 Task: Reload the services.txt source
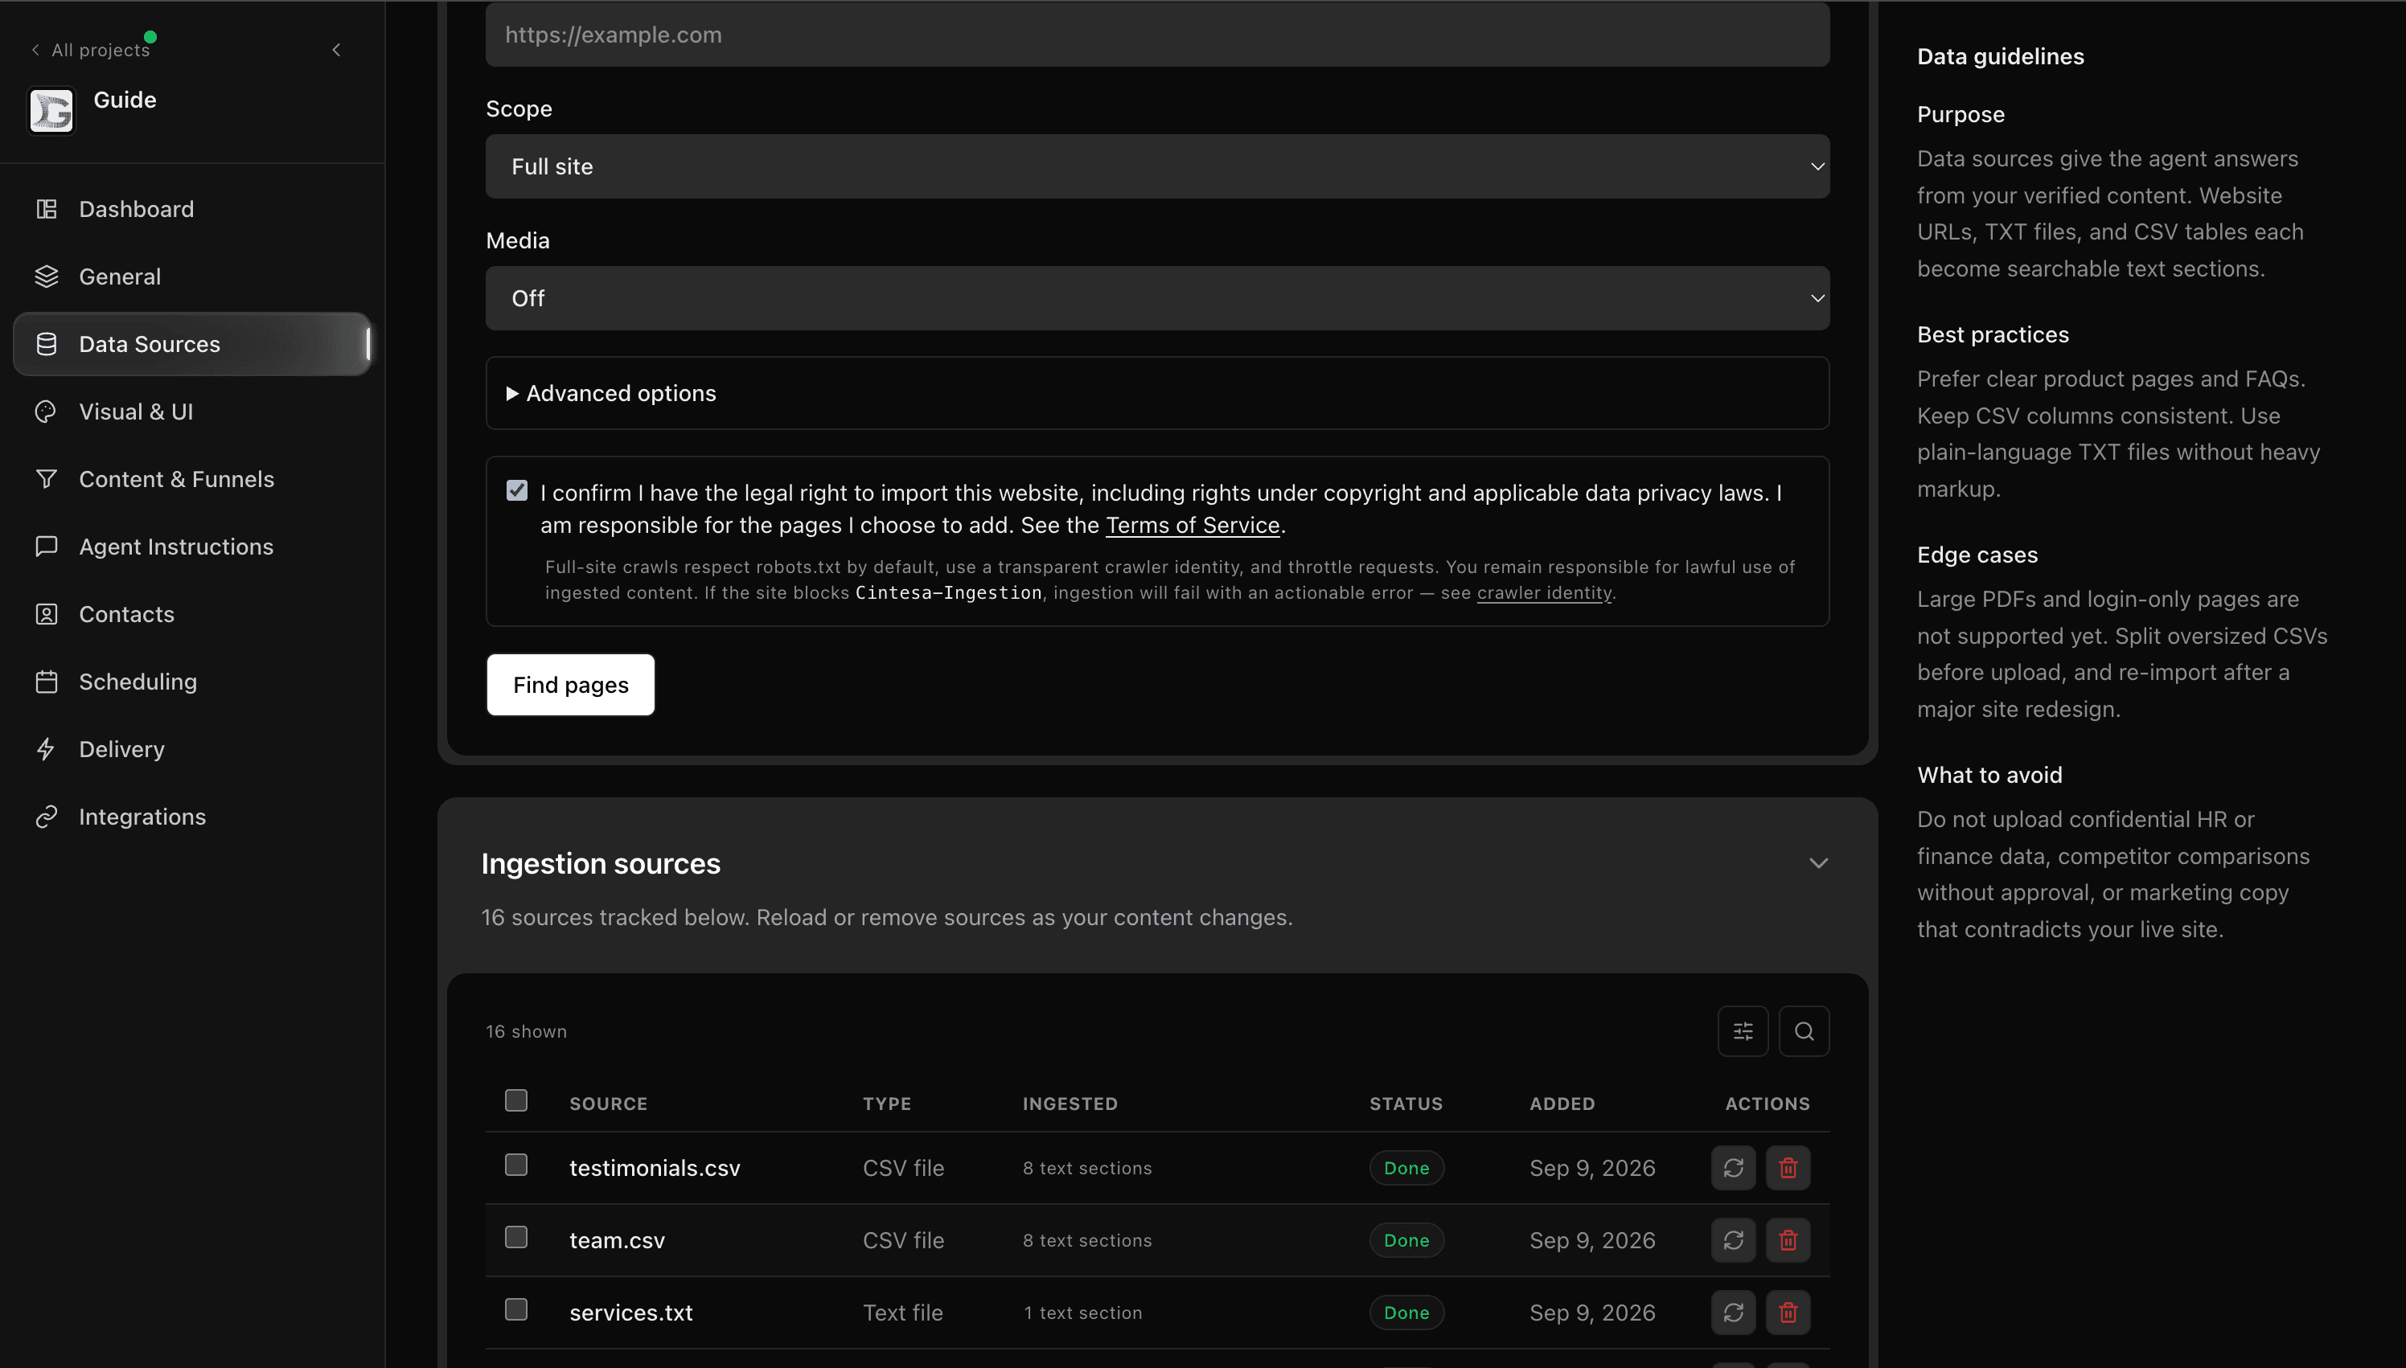click(1733, 1313)
